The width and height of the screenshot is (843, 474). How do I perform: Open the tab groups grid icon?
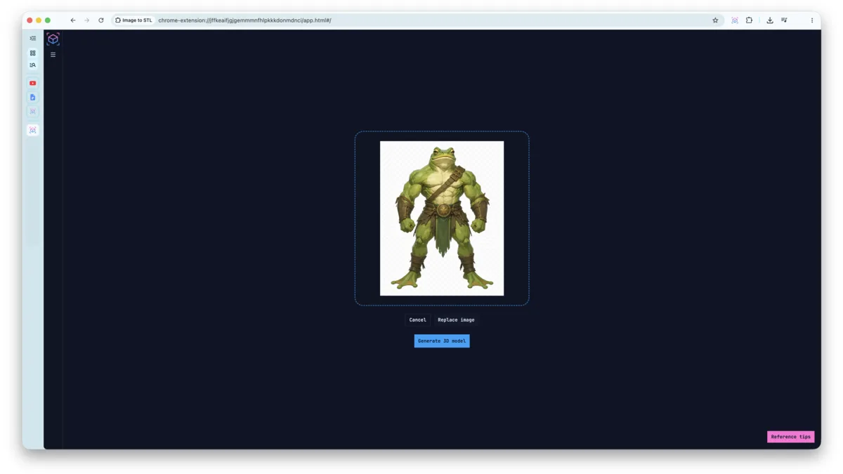click(x=32, y=53)
